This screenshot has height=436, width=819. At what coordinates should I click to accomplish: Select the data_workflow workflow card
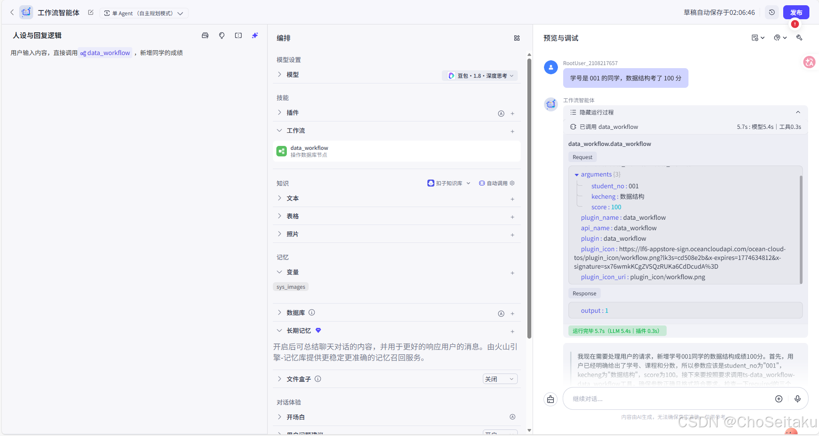click(x=397, y=151)
